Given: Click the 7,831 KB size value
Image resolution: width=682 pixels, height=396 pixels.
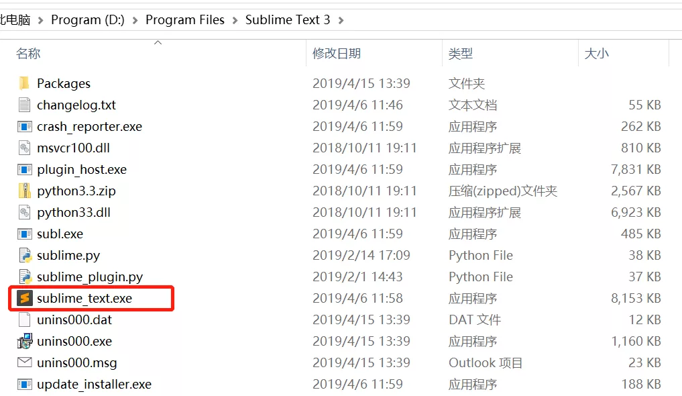Looking at the screenshot, I should [636, 169].
